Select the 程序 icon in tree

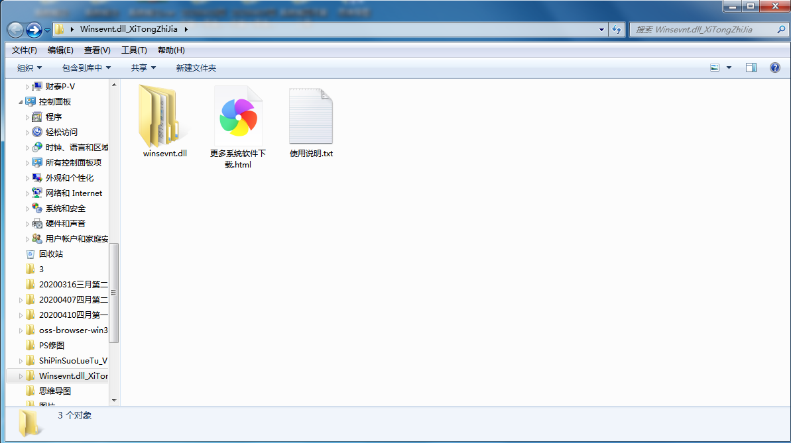[37, 117]
